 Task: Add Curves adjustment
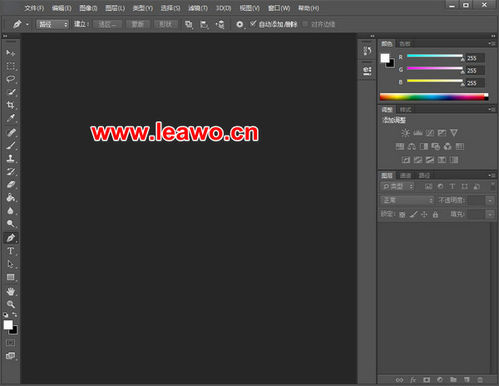click(x=430, y=133)
